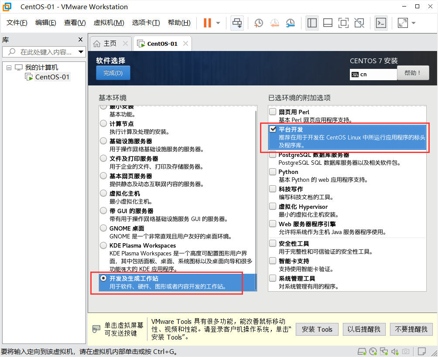
Task: Select the KDE Plasma Workspaces radio button
Action: pyautogui.click(x=103, y=245)
